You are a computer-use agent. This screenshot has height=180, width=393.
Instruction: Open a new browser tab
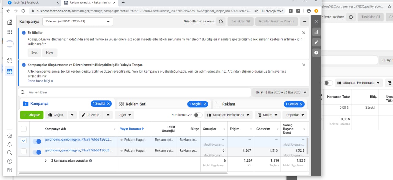(x=123, y=3)
